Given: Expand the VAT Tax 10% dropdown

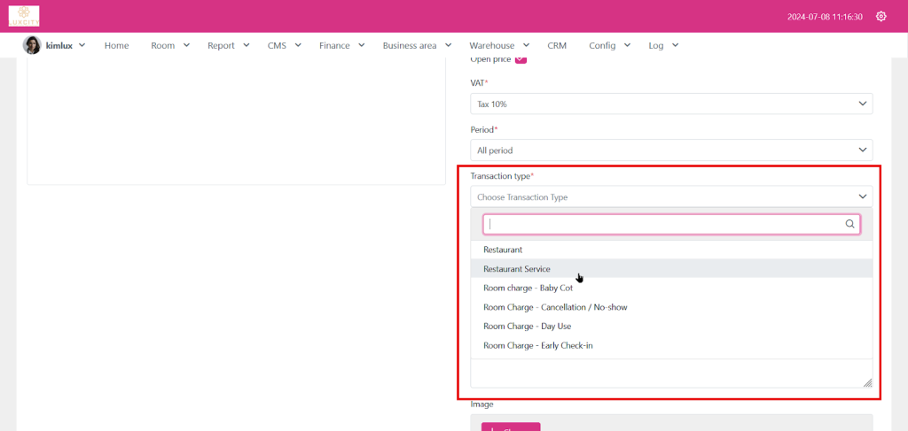Looking at the screenshot, I should point(670,104).
